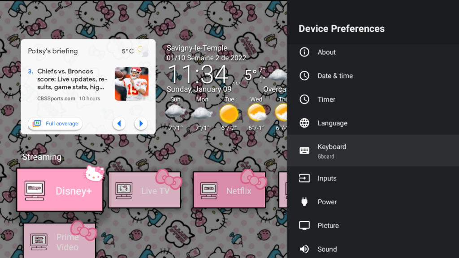
Task: Click the CBSSports.com source label
Action: coord(56,99)
